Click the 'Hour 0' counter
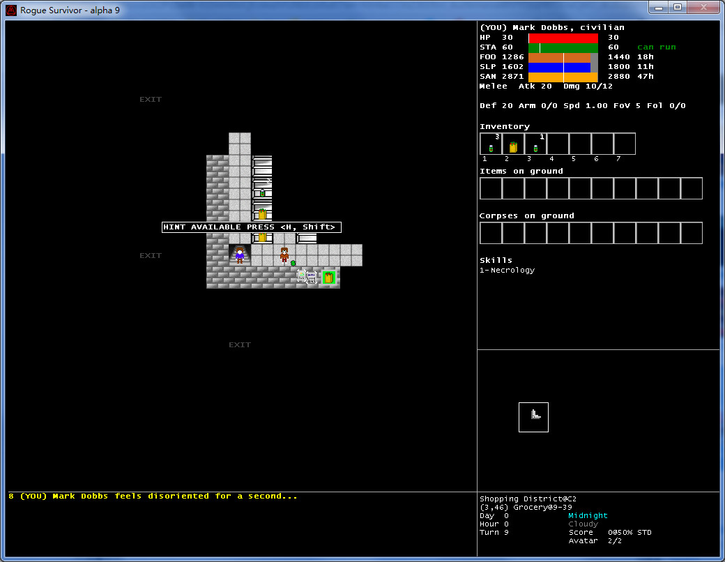 point(494,524)
